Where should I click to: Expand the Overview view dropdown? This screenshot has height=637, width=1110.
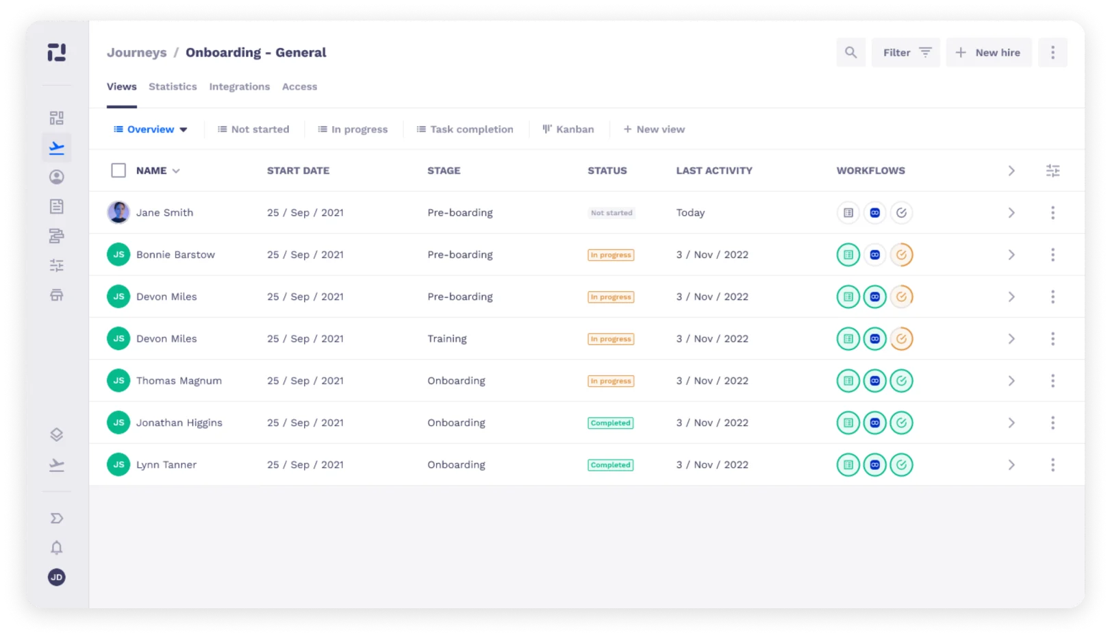pyautogui.click(x=183, y=129)
